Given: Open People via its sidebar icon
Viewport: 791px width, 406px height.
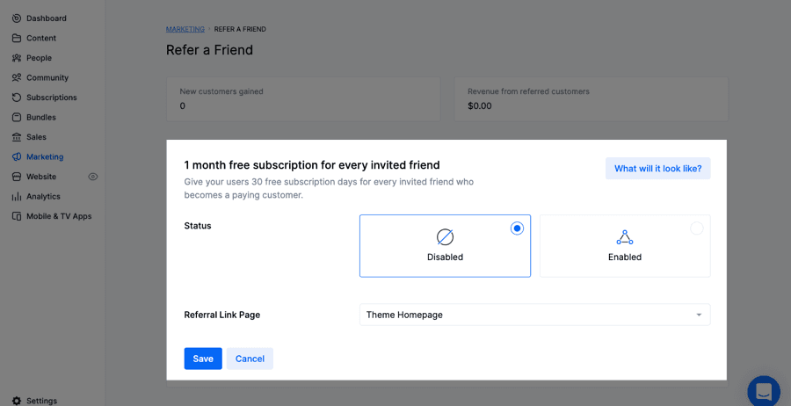Looking at the screenshot, I should [x=17, y=58].
